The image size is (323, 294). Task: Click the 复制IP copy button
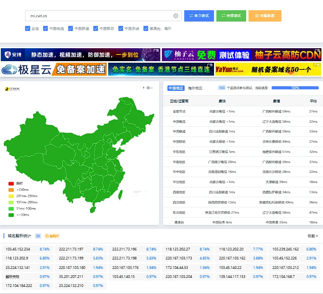coord(52,236)
